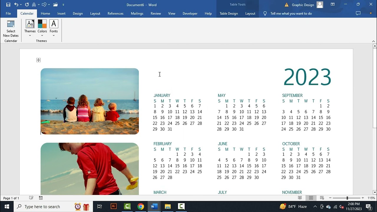The height and width of the screenshot is (212, 377).
Task: Click the OCTOBER month heading
Action: pyautogui.click(x=291, y=144)
